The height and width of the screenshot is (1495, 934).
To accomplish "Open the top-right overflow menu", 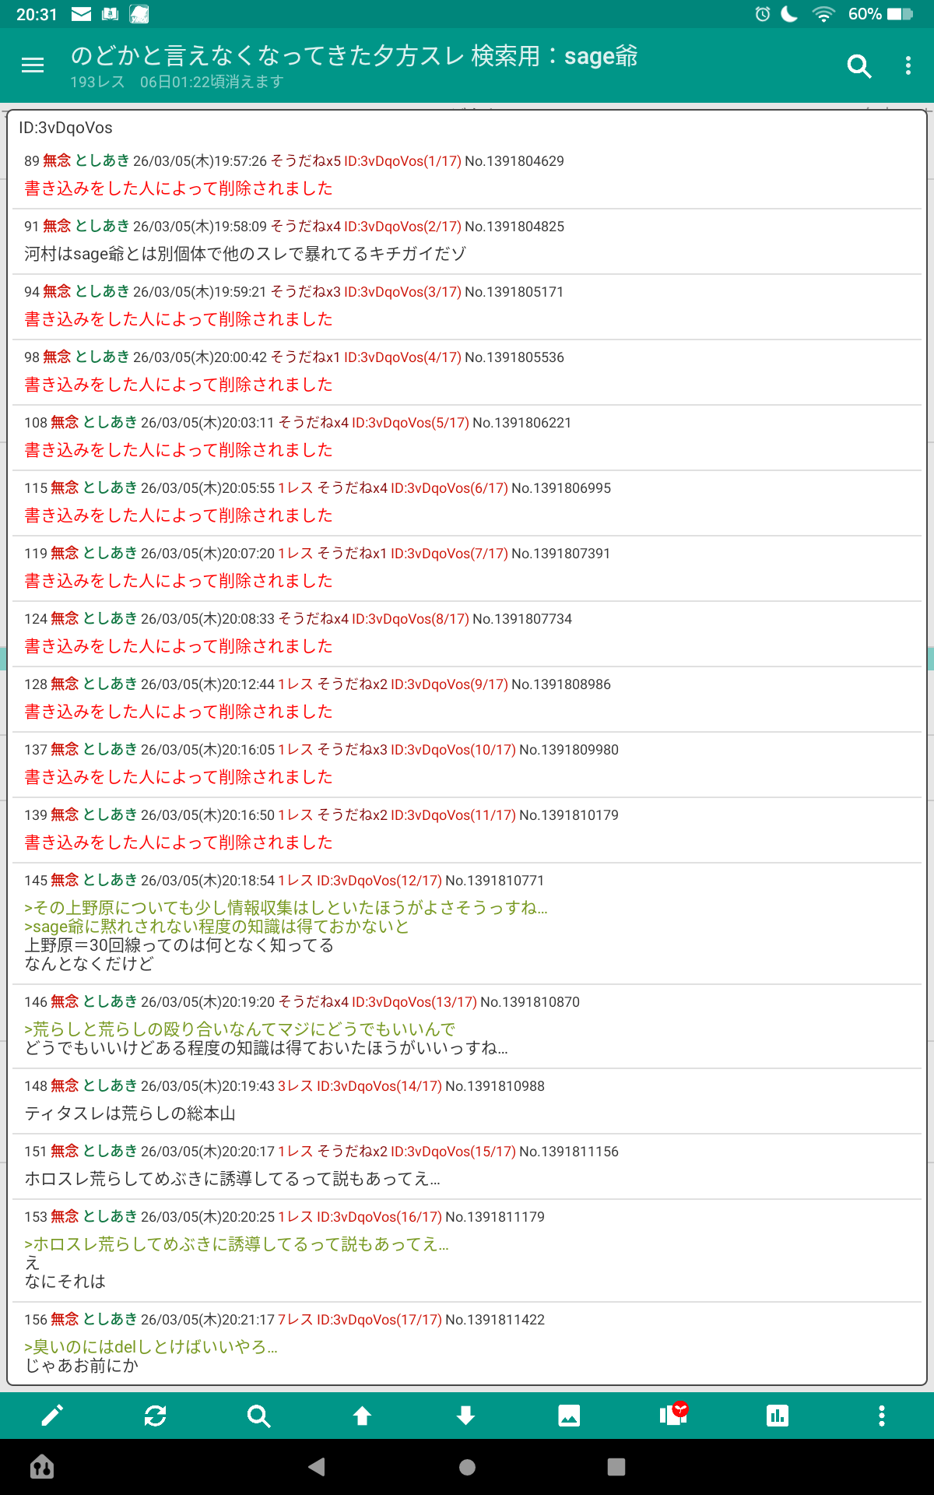I will (x=908, y=66).
